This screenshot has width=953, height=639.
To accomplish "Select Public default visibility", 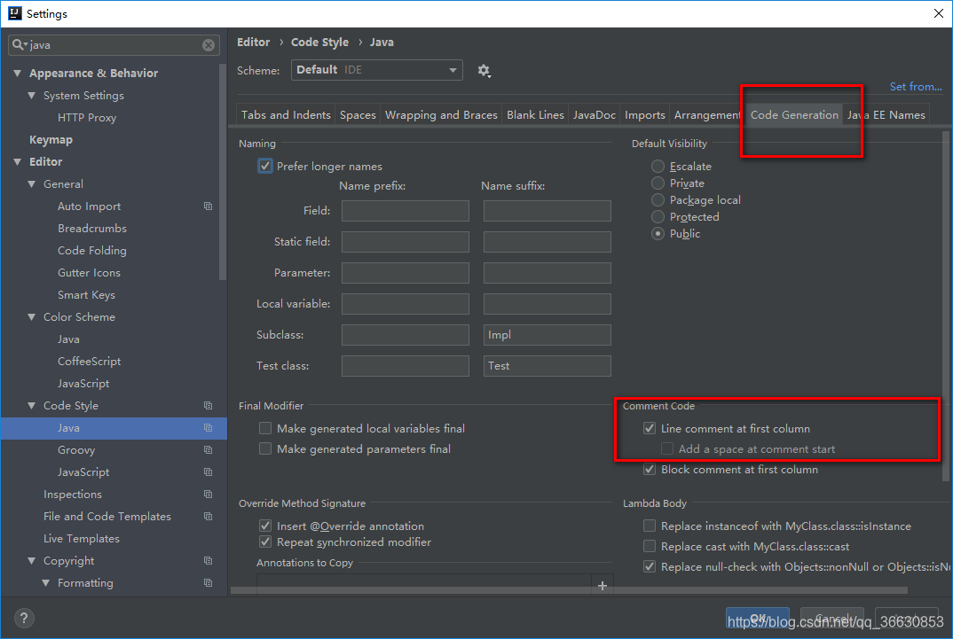I will pyautogui.click(x=658, y=234).
